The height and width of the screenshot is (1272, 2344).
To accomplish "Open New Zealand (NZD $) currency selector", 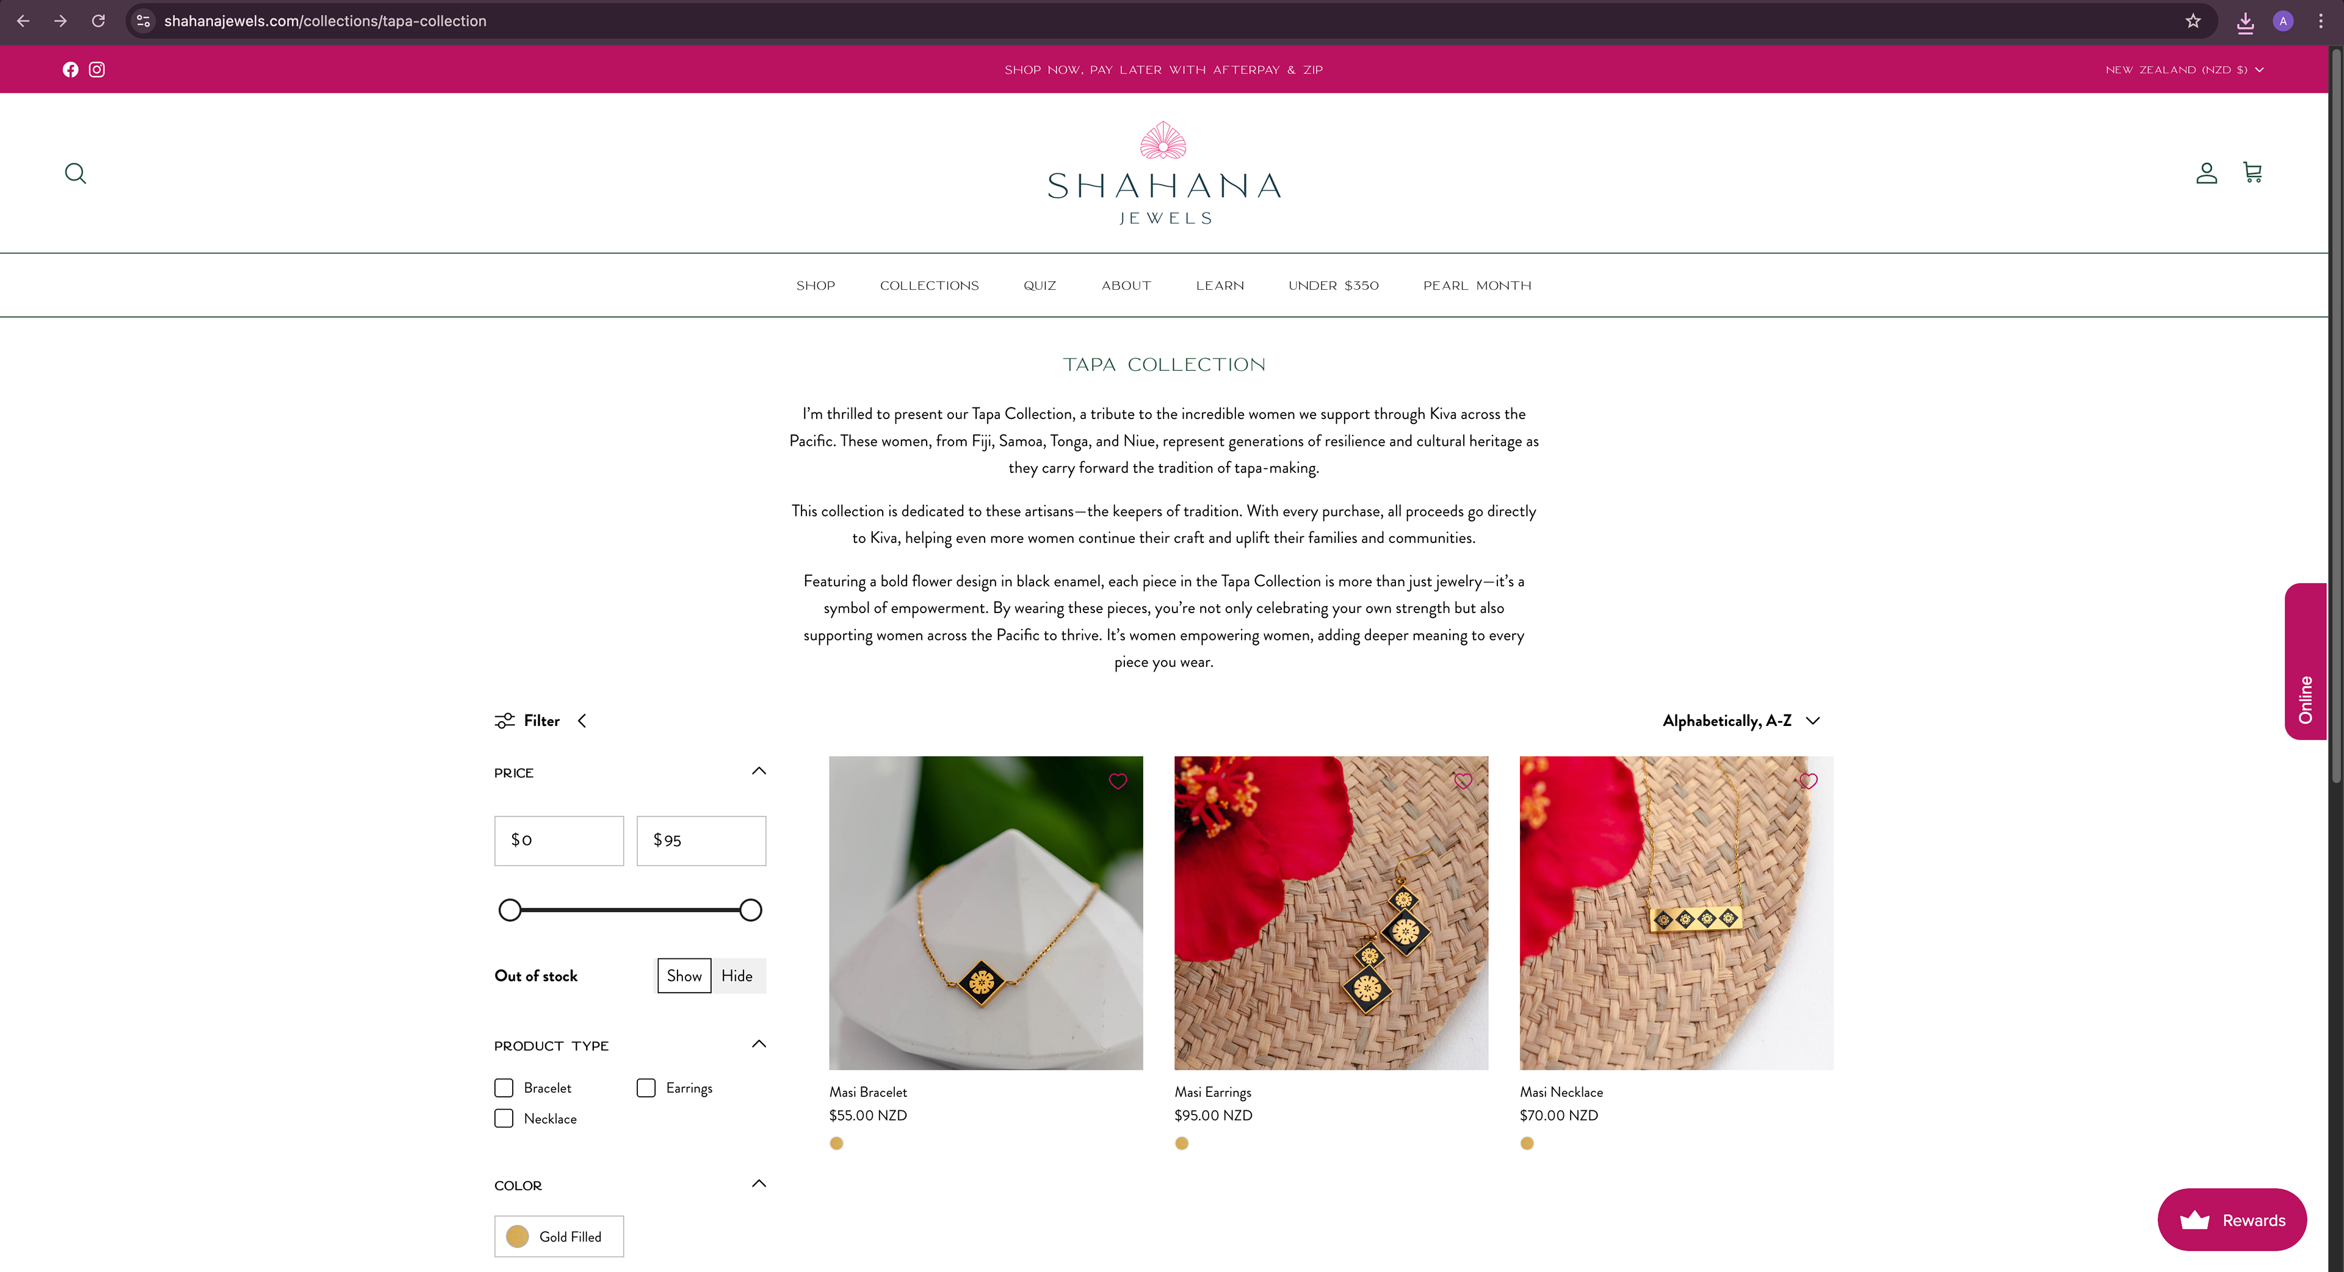I will click(2184, 69).
